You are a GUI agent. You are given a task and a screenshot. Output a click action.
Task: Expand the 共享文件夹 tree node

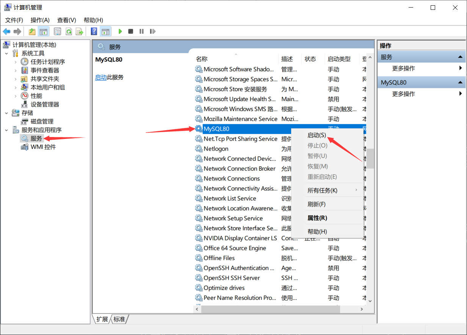(x=16, y=79)
